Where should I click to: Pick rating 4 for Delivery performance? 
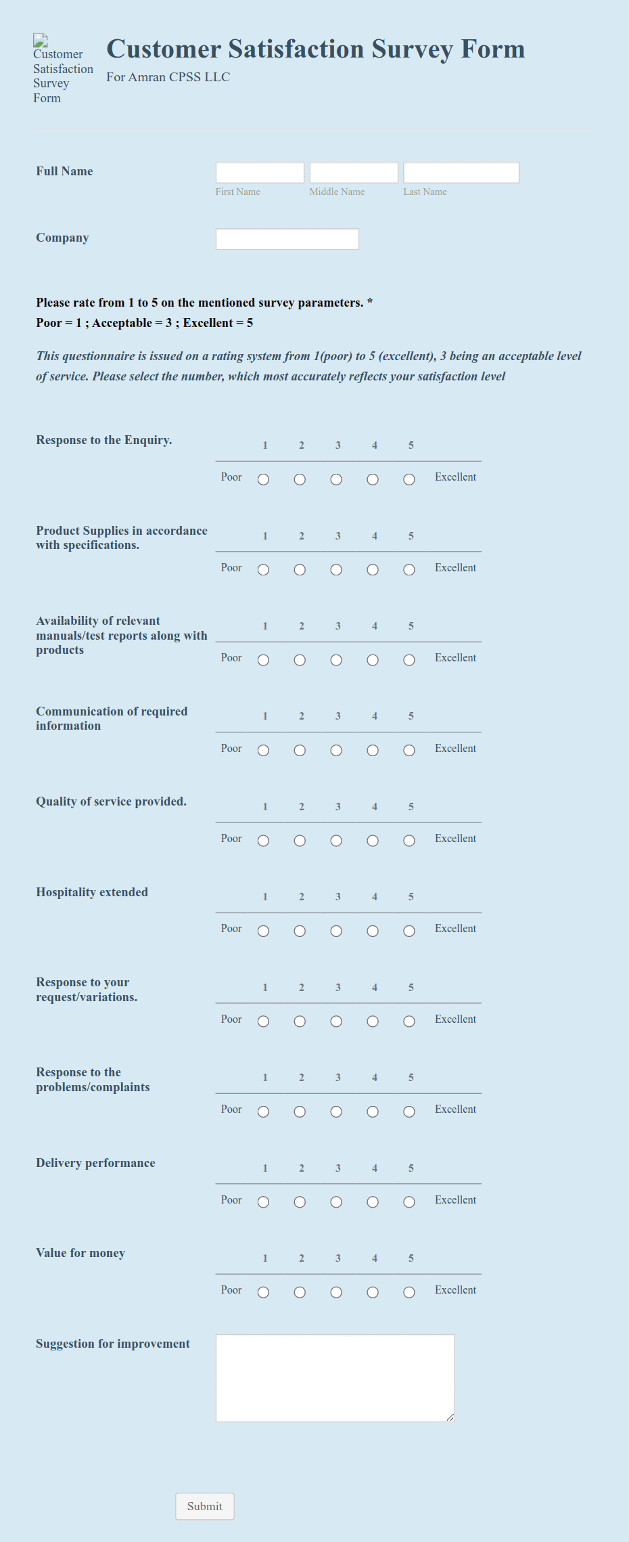pyautogui.click(x=373, y=1202)
